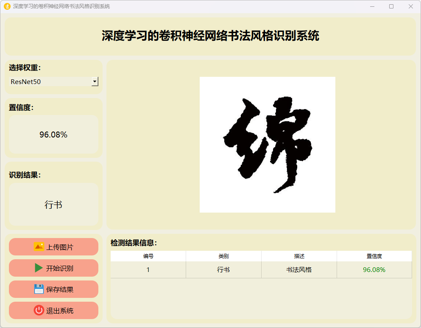Screen dimensions: 421x328
Task: Close the calligraphy recognition window
Action: [410, 6]
